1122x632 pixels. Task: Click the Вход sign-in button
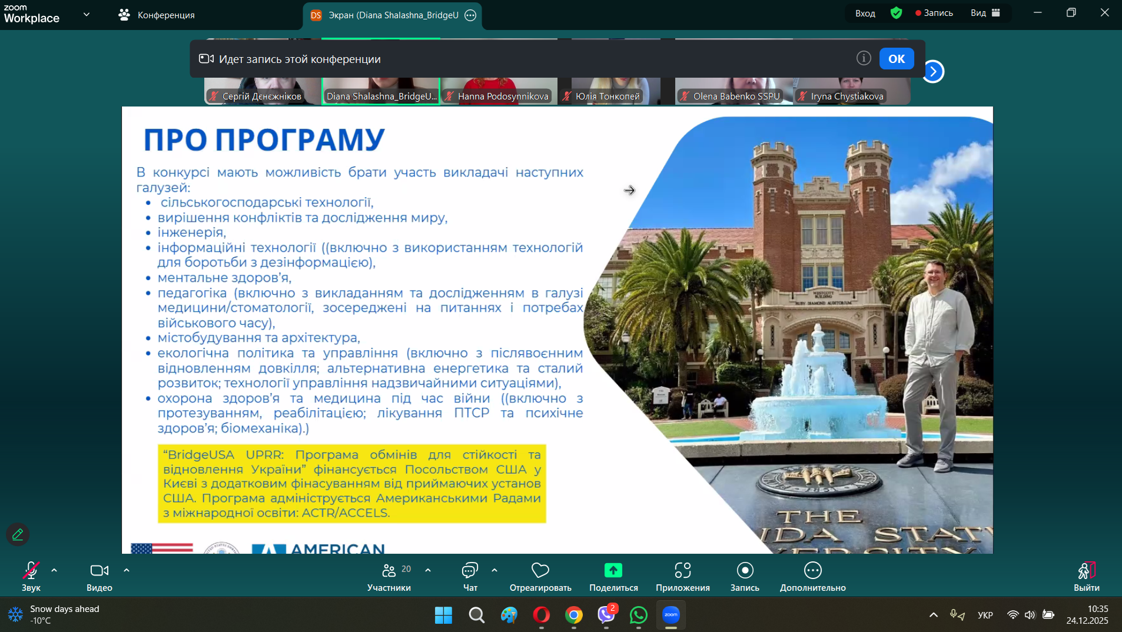point(865,13)
